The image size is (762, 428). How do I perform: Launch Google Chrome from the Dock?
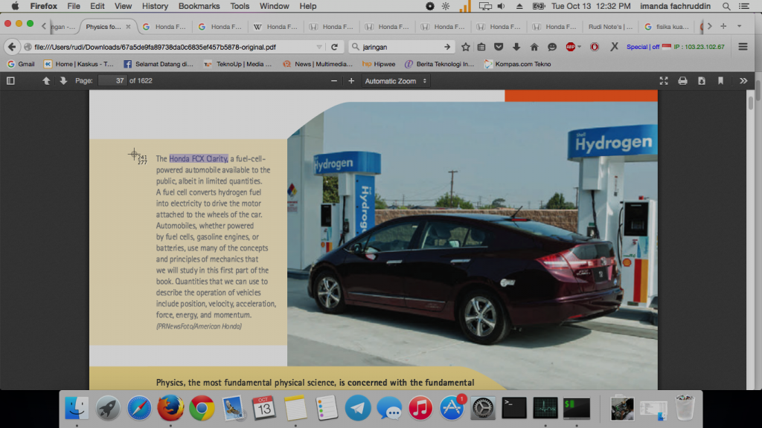pos(202,408)
